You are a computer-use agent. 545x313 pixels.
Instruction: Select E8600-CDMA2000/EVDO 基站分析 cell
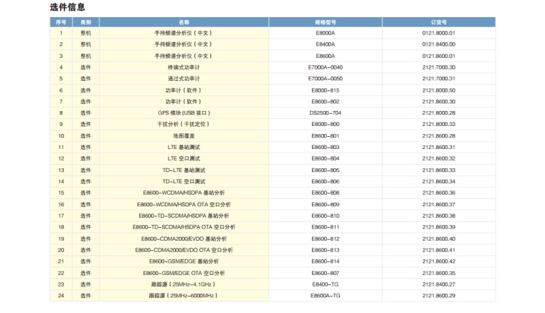pos(184,239)
